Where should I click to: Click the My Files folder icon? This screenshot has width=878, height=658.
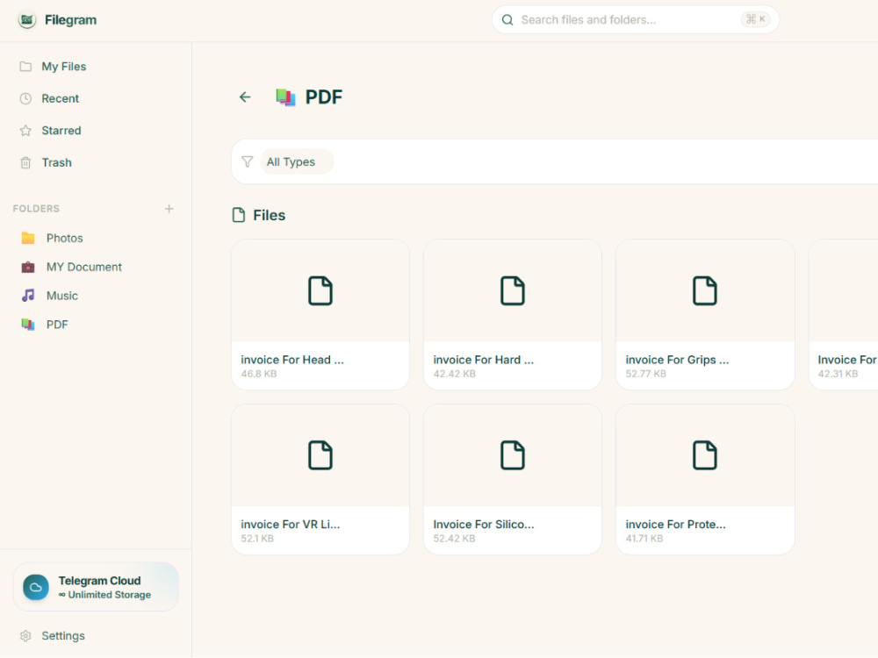point(25,67)
